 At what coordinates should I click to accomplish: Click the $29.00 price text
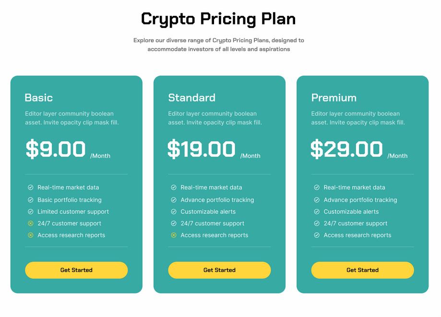click(346, 149)
